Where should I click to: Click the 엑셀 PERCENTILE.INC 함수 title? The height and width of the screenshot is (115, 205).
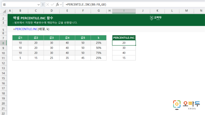33,18
